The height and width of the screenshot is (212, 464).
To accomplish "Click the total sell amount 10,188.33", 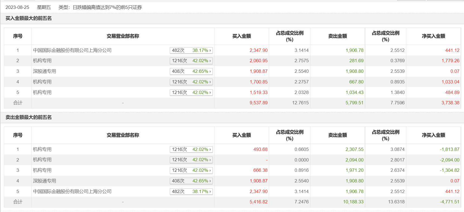I will point(353,202).
